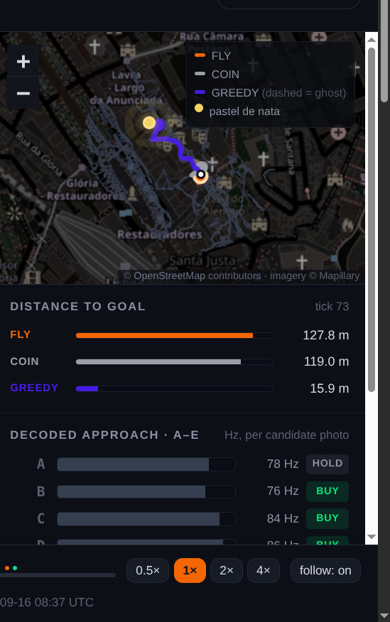Click the orange FLY label in distance panel
This screenshot has height=622, width=390.
click(x=20, y=335)
